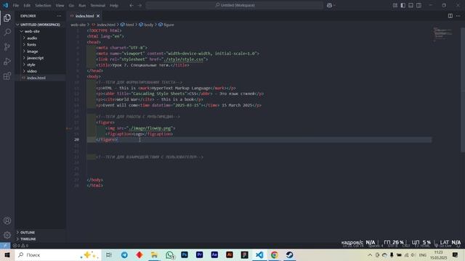Viewport: 465px width, 261px height.
Task: Open Photoshop from the taskbar
Action: click(185, 254)
